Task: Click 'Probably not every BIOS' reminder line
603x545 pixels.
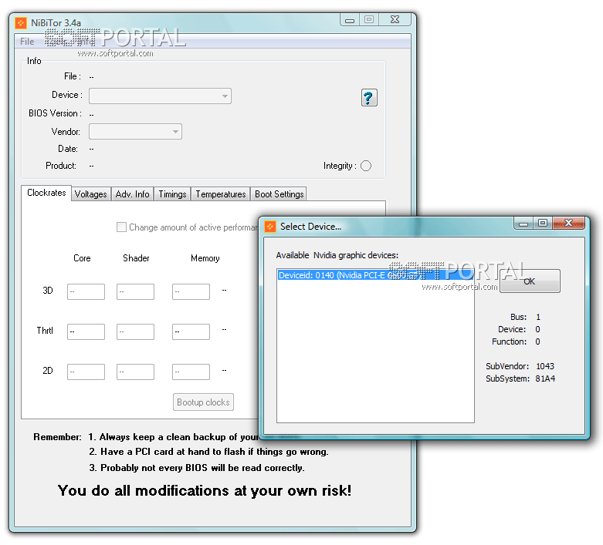Action: [x=197, y=467]
